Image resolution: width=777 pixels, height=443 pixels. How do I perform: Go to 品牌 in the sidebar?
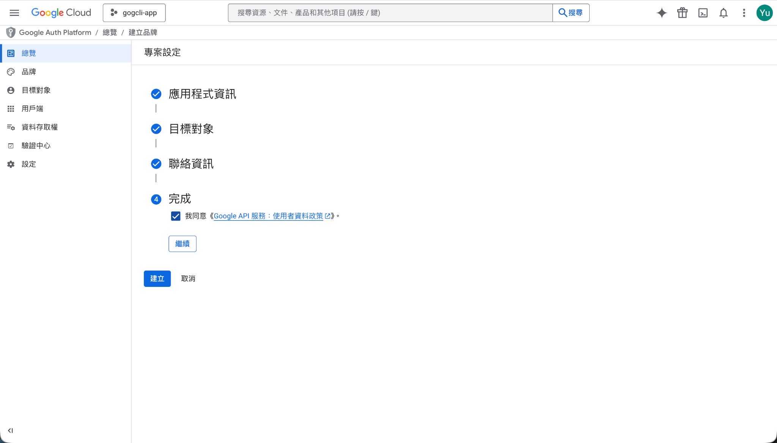(29, 72)
